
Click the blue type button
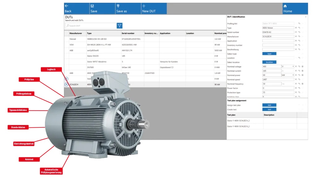(269, 54)
